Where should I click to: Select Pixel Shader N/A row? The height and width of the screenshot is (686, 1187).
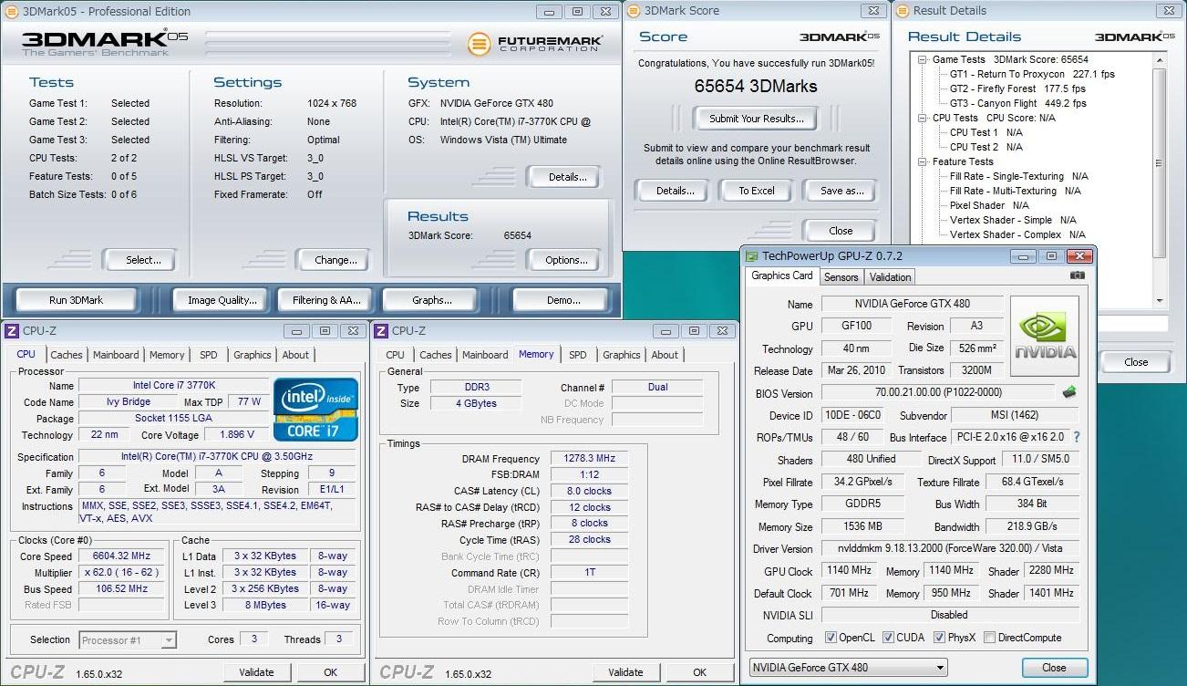pyautogui.click(x=988, y=205)
